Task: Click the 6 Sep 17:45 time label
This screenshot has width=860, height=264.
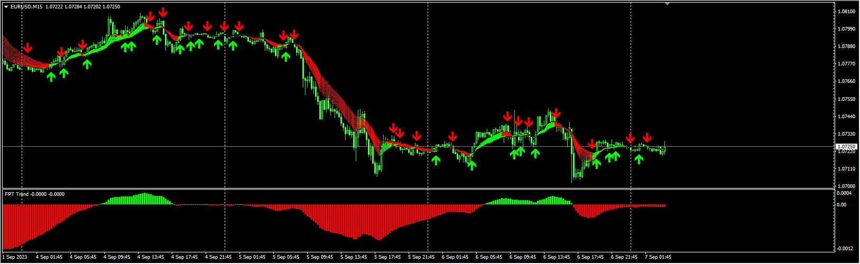Action: coord(591,258)
